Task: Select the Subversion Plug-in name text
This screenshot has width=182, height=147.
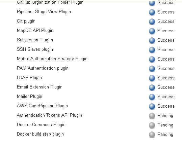Action: click(x=35, y=40)
